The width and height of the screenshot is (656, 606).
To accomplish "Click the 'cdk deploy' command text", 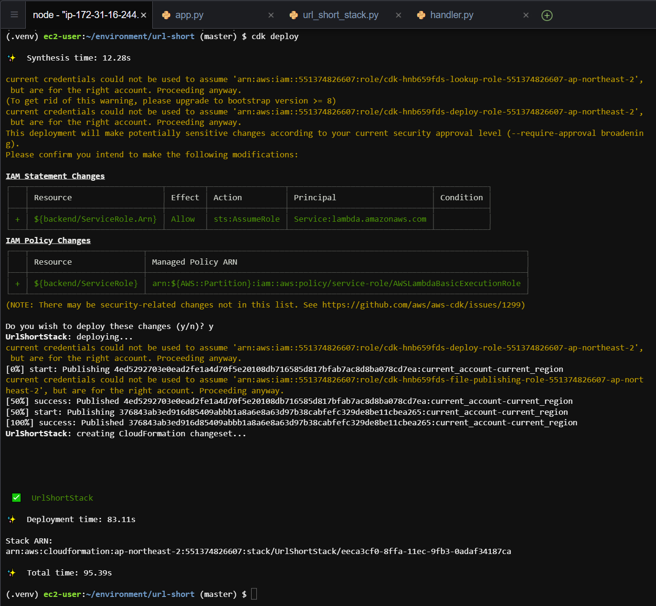I will 275,36.
